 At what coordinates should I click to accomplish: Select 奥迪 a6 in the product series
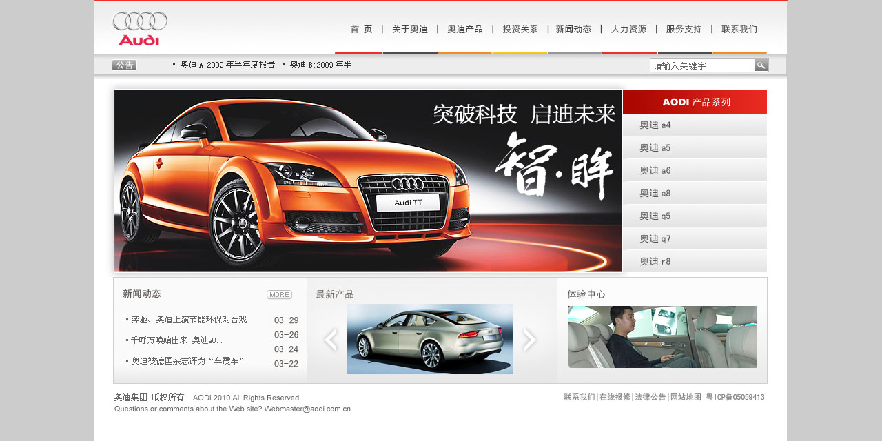point(695,170)
